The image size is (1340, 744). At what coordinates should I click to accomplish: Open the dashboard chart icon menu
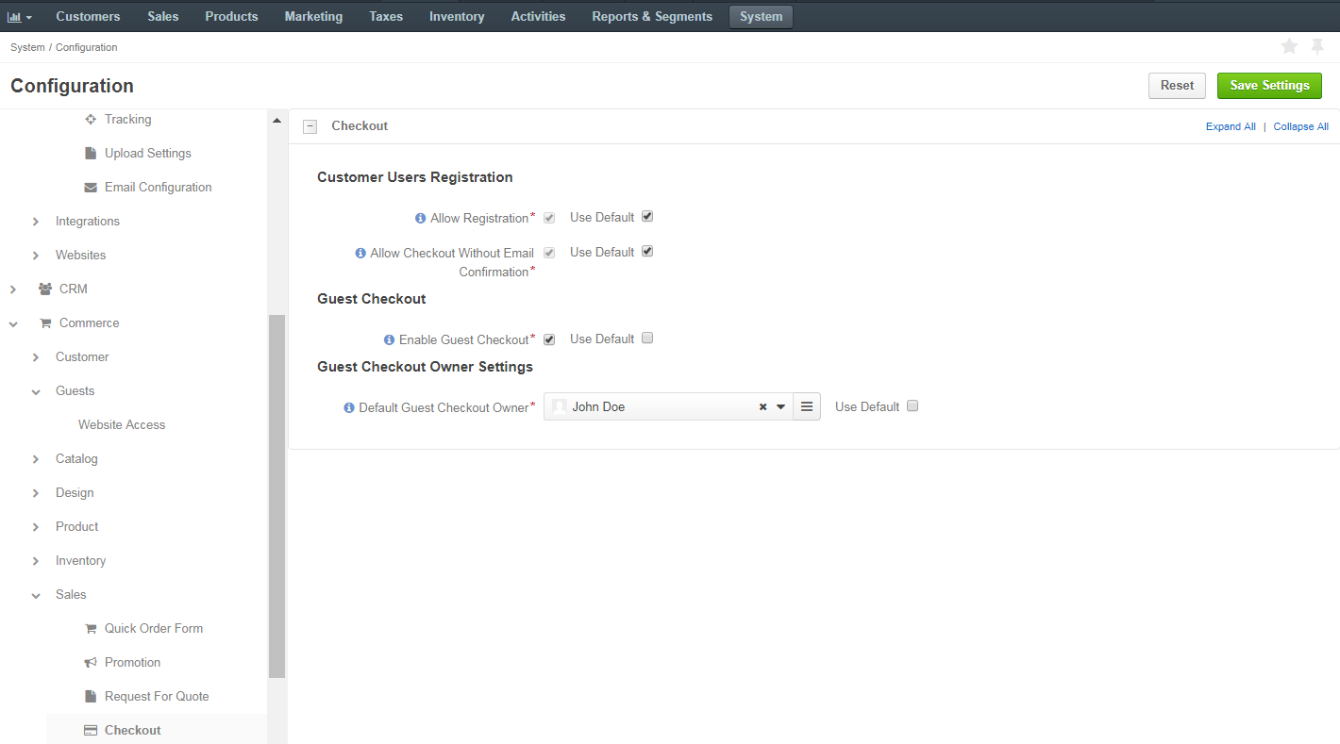[20, 17]
